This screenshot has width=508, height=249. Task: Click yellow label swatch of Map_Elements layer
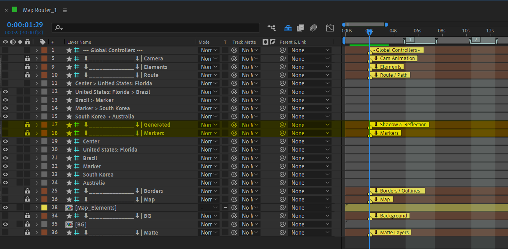[44, 207]
